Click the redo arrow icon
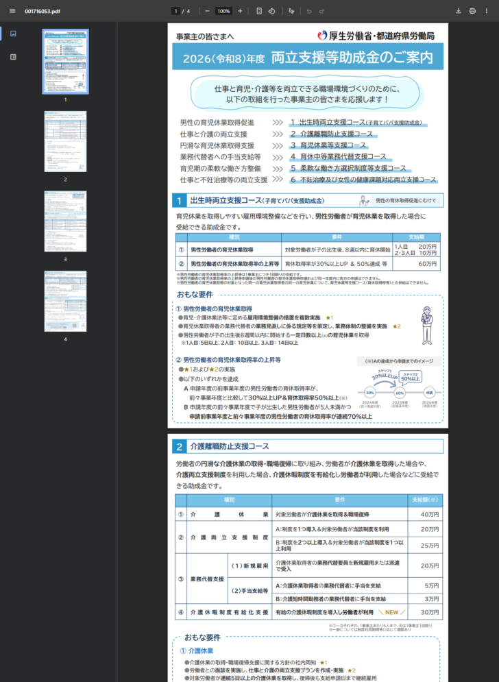 pyautogui.click(x=321, y=11)
